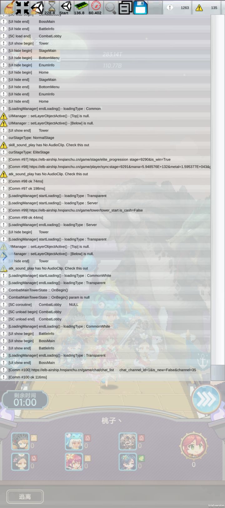Select the steampunk goggles hero portrait
This screenshot has width=225, height=508.
coord(128,441)
